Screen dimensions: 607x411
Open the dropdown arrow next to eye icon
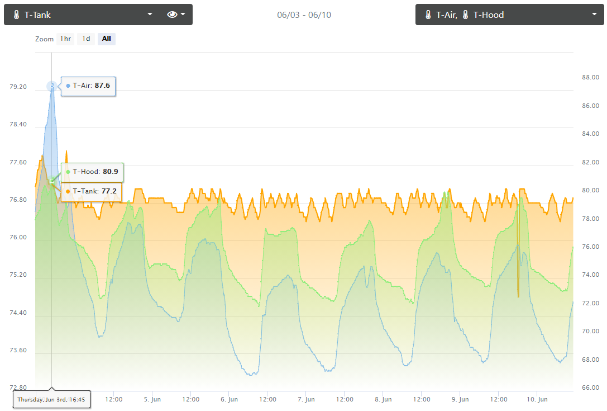[183, 15]
